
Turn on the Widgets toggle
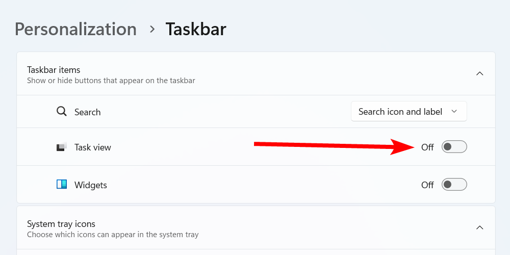click(454, 185)
